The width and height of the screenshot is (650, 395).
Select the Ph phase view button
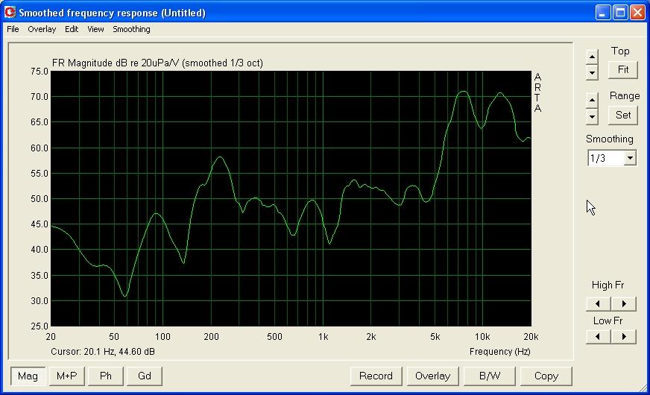pos(106,376)
